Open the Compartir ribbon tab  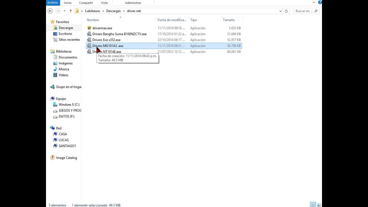[86, 3]
